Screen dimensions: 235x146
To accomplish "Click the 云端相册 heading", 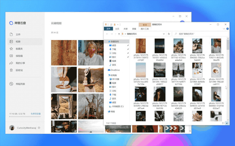I will [x=56, y=23].
